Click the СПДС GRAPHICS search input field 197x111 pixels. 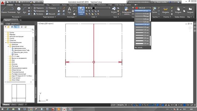18,30
